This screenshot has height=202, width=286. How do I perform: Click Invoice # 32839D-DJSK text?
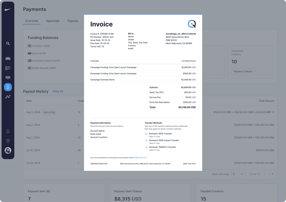tap(102, 34)
